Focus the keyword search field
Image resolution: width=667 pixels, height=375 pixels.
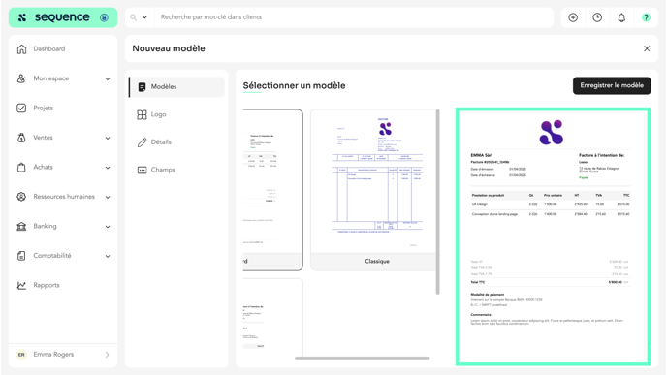(353, 17)
